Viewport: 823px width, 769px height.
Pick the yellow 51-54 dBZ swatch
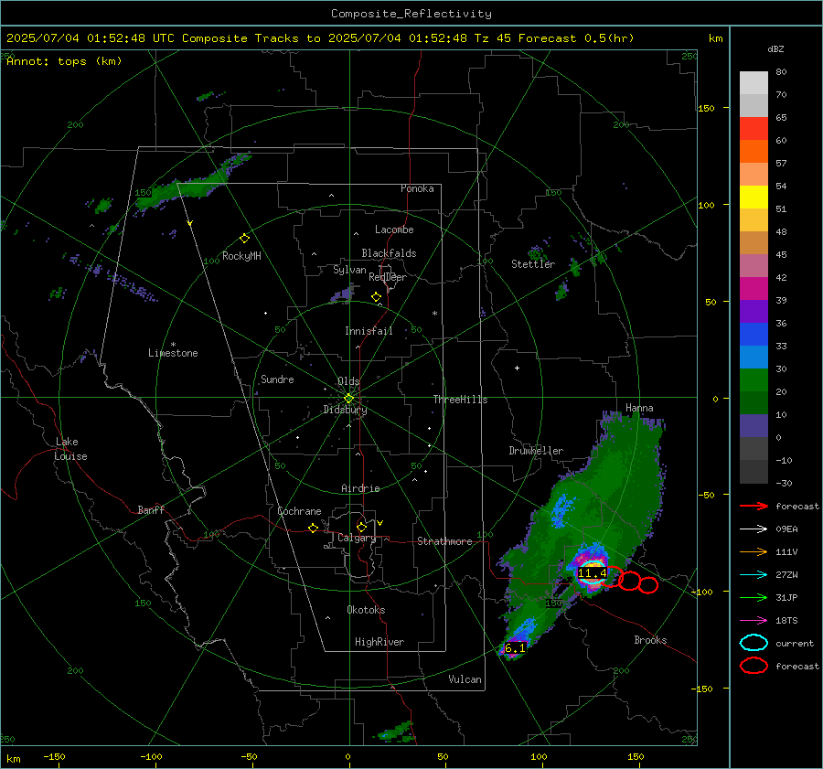754,198
